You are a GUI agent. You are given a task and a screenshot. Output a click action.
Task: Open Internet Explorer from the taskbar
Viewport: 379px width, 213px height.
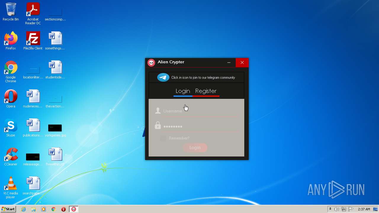(23, 209)
